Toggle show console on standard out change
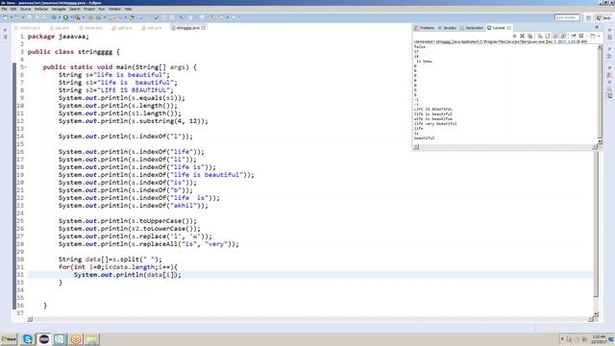 tap(555, 37)
